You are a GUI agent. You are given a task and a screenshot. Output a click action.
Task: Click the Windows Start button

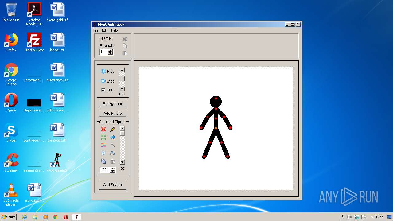click(x=8, y=217)
